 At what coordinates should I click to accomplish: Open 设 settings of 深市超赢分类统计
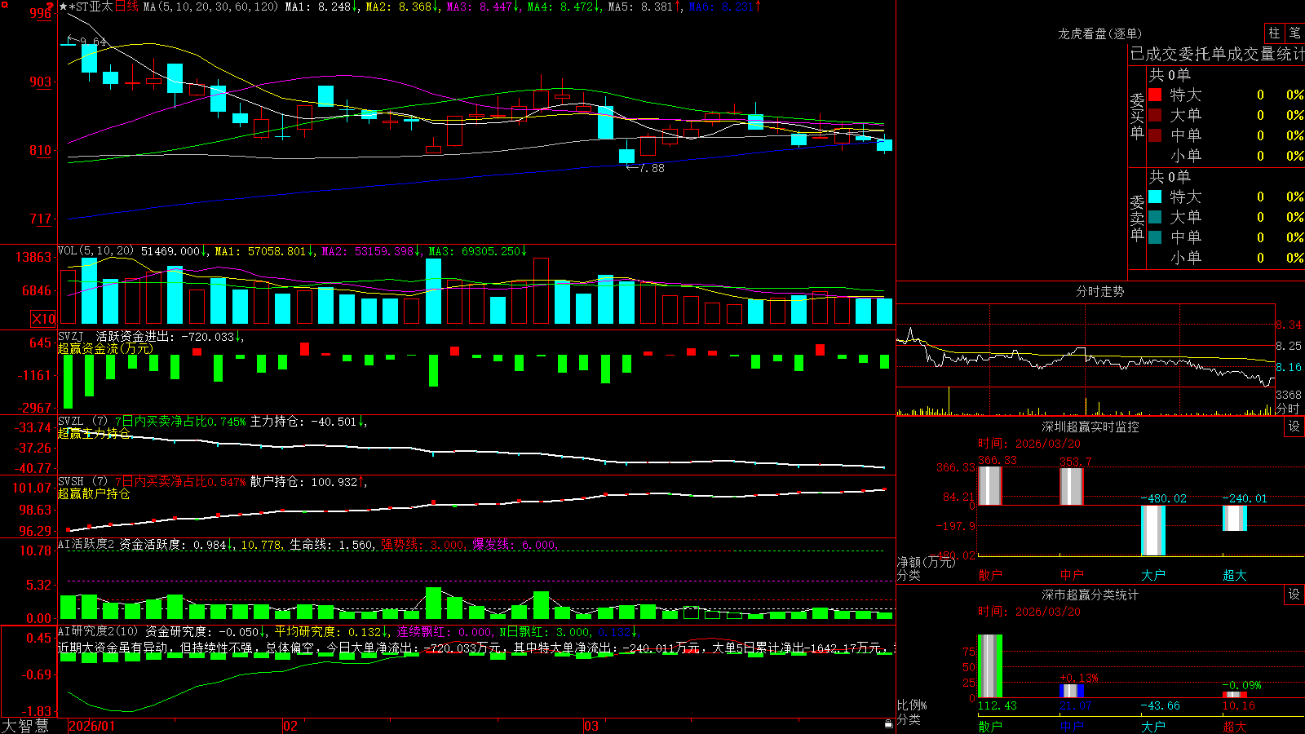click(x=1294, y=595)
